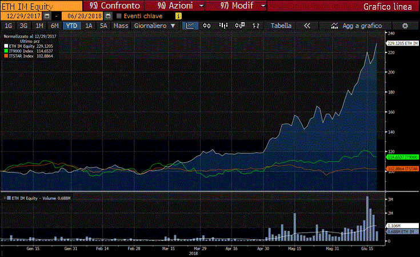Toggle the YTD time range
This screenshot has height=257, width=420.
pyautogui.click(x=71, y=26)
